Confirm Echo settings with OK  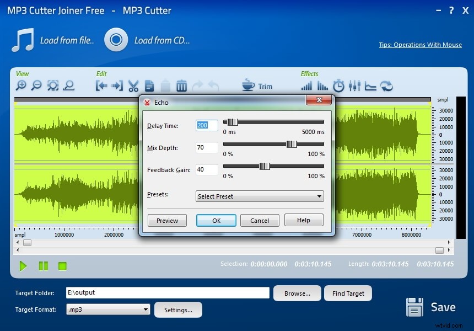point(216,220)
